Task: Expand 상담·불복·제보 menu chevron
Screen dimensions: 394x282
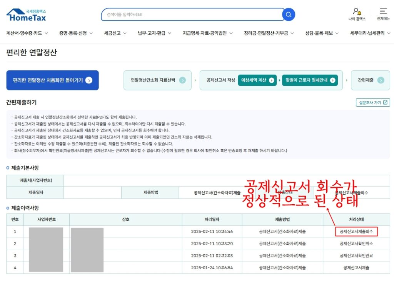Action: (337, 33)
